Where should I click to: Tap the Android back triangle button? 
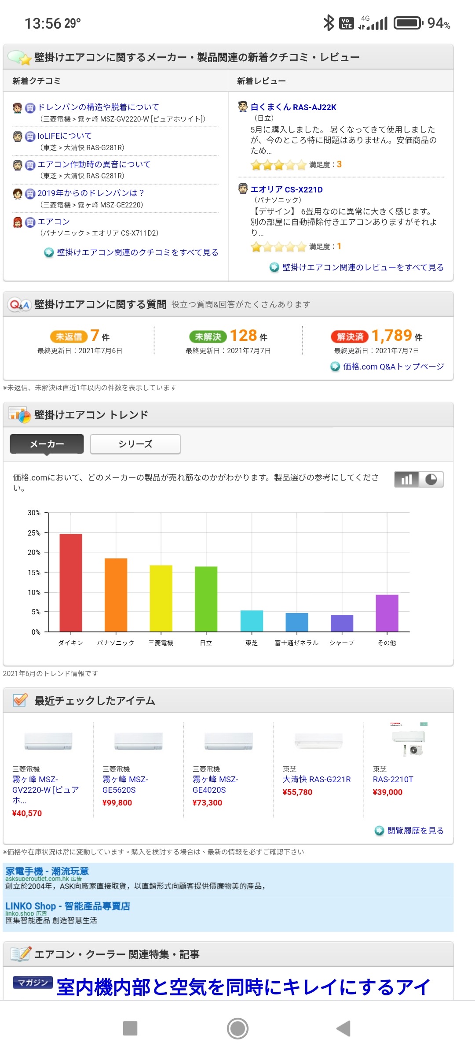pos(343,1028)
